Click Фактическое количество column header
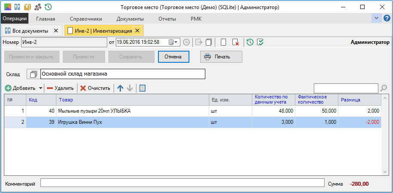The height and width of the screenshot is (193, 393). pos(316,100)
